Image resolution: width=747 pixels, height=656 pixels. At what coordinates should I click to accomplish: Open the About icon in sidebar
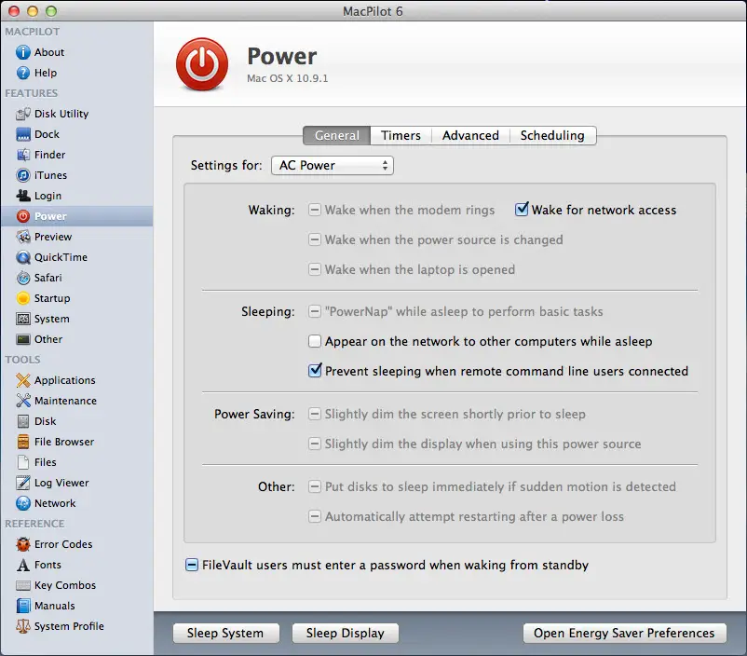(23, 52)
